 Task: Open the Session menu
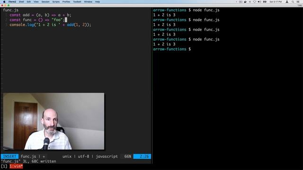coord(45,2)
